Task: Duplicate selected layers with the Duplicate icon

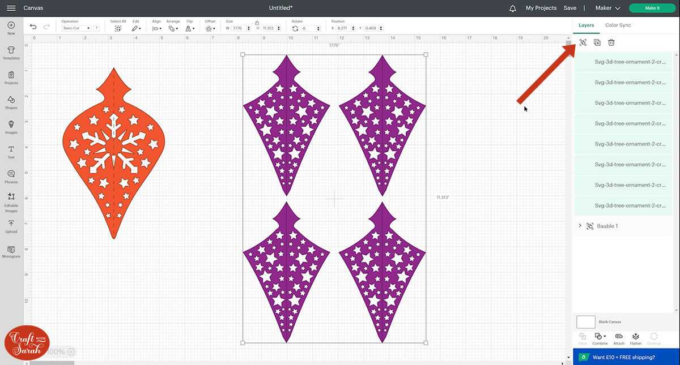Action: tap(597, 42)
